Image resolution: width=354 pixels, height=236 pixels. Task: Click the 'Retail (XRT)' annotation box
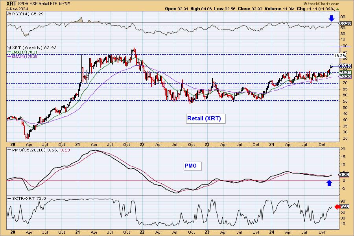206,118
